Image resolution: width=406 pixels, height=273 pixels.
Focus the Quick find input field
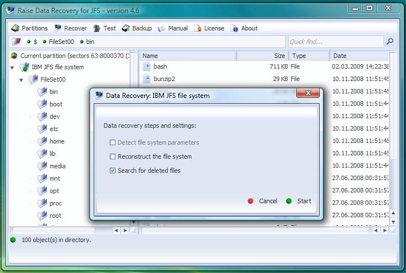[336, 42]
